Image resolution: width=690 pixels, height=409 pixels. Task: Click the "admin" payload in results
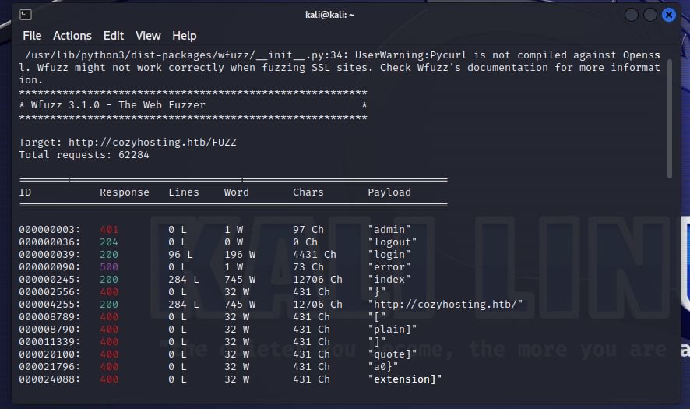(389, 229)
